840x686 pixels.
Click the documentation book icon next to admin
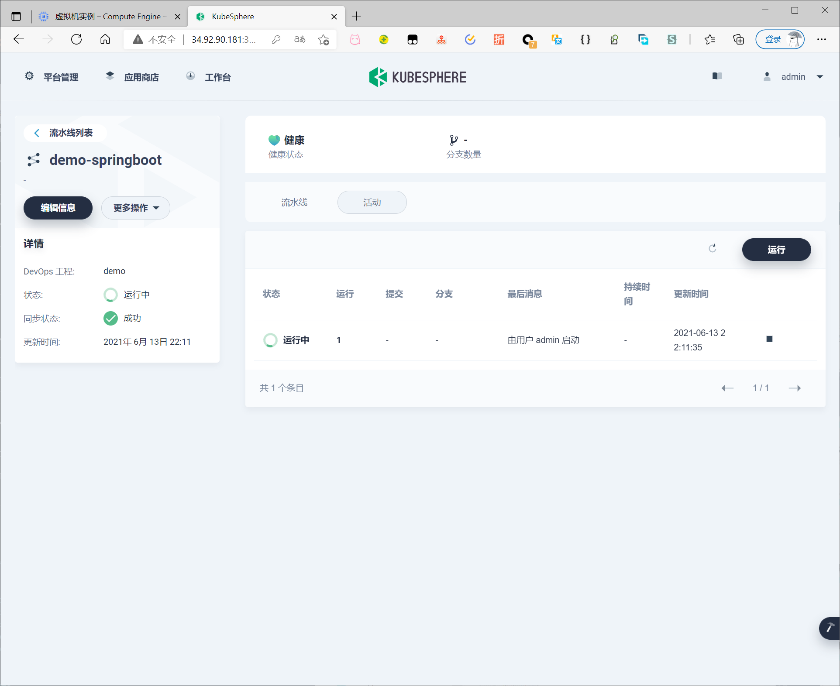pos(717,76)
